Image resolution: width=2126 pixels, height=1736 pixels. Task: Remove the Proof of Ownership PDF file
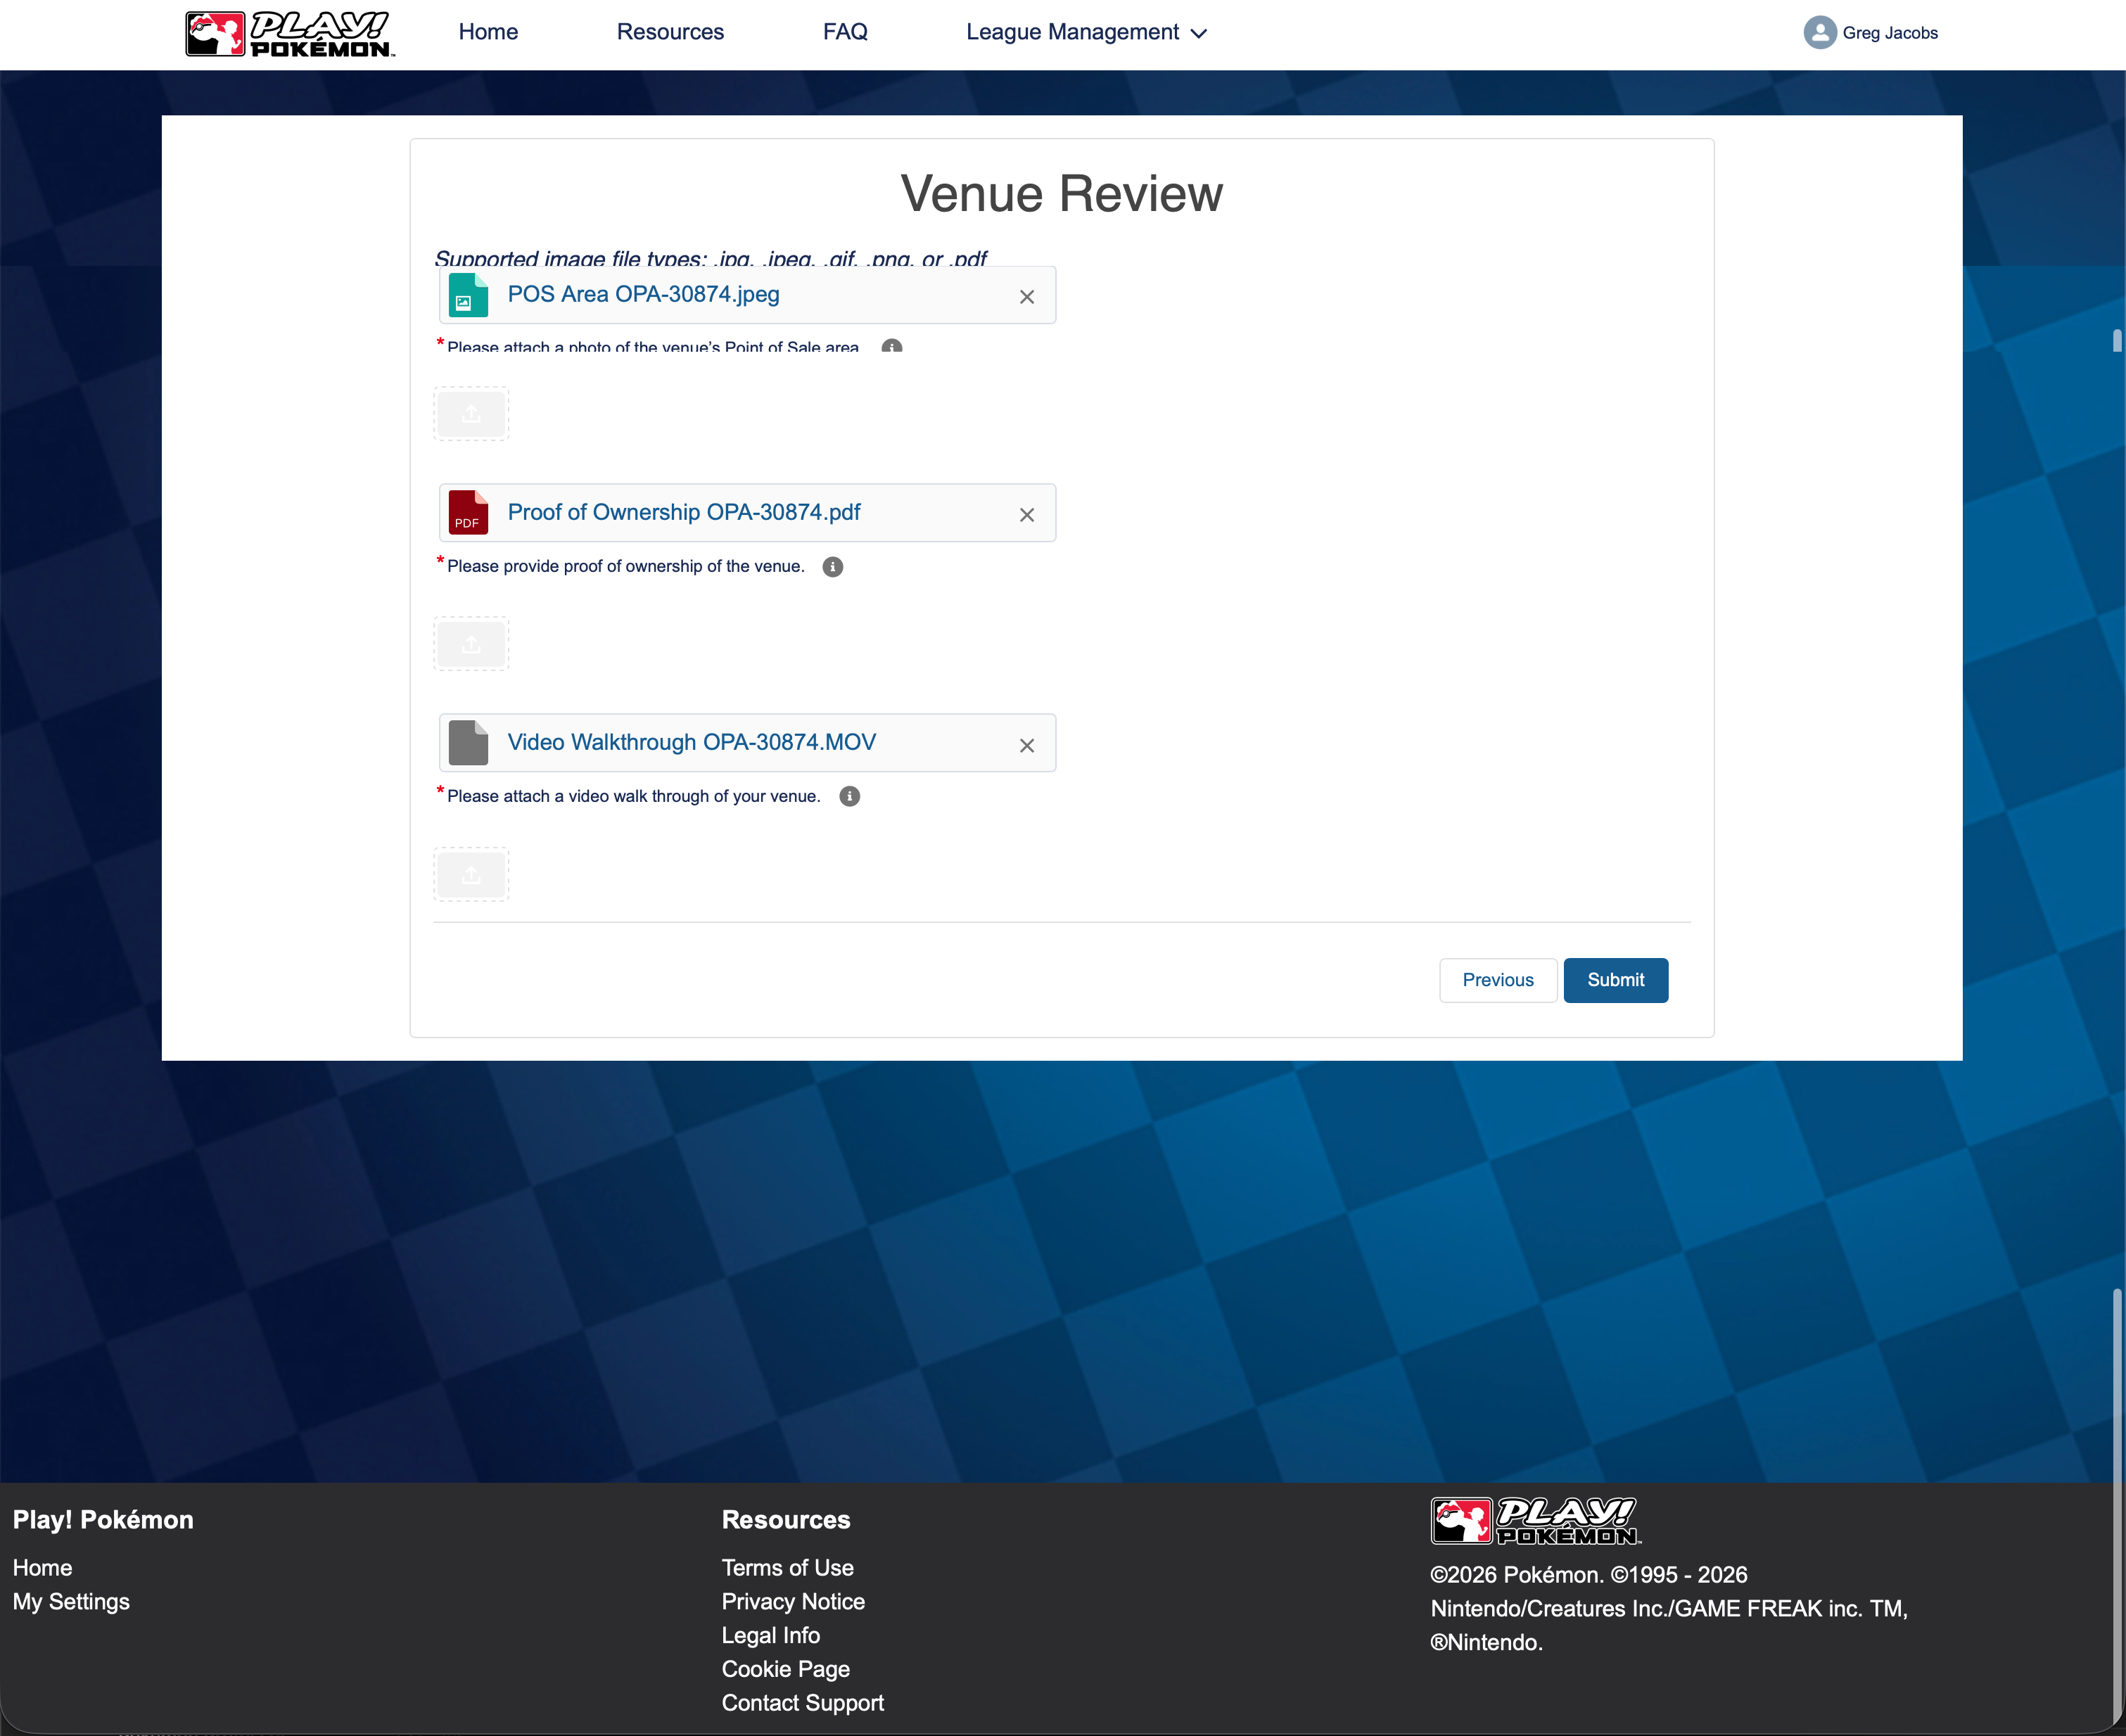[1026, 515]
